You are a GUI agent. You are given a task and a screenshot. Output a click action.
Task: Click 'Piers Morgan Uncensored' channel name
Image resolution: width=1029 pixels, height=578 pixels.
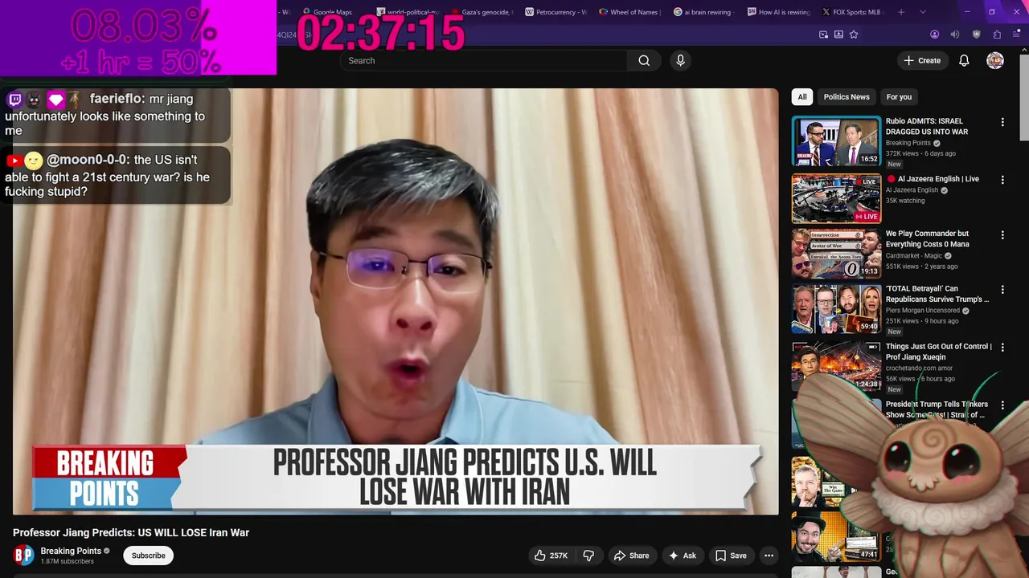923,310
